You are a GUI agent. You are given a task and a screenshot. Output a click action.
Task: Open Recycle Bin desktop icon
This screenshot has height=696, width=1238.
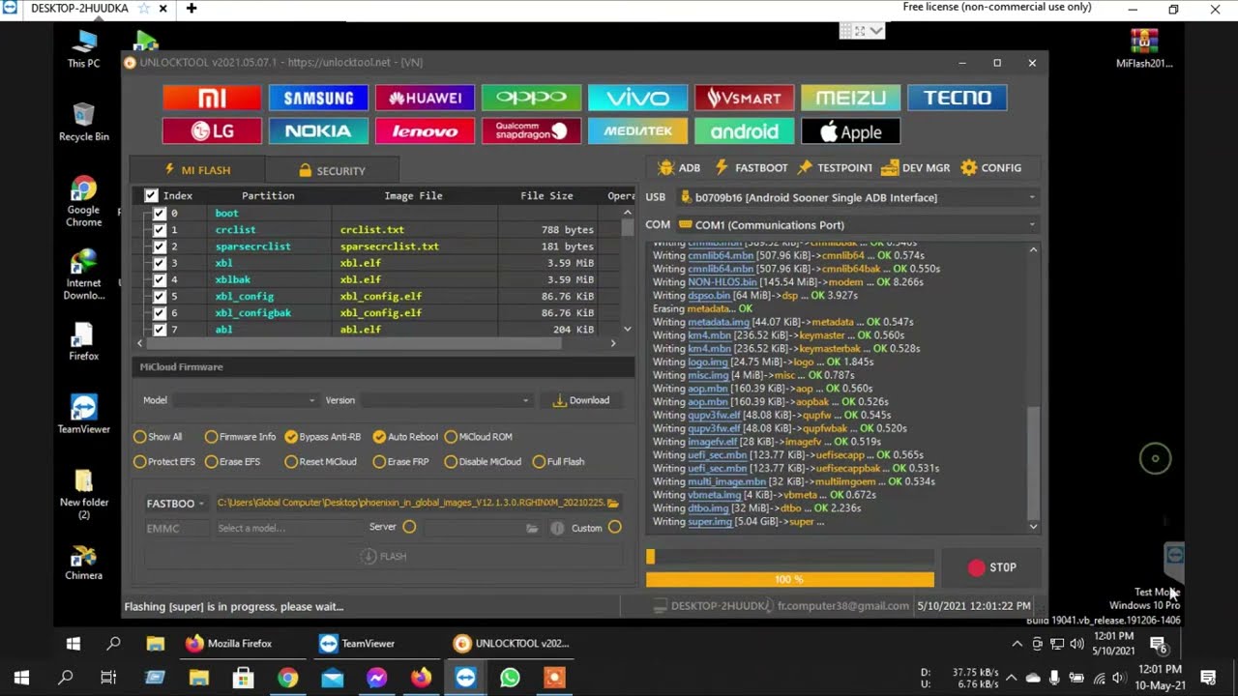[x=83, y=122]
